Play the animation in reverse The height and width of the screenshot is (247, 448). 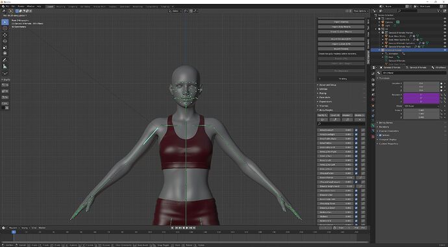tap(184, 228)
